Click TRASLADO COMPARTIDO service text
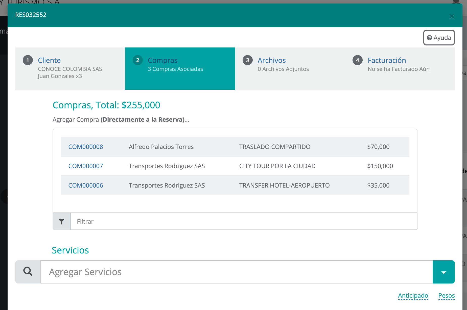467x310 pixels. click(x=275, y=147)
